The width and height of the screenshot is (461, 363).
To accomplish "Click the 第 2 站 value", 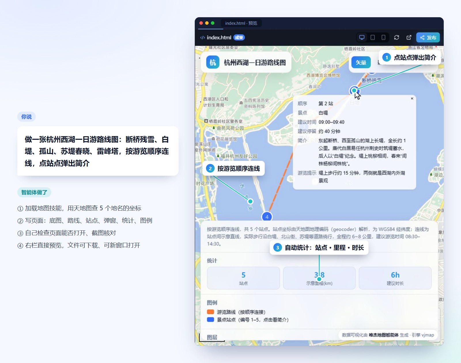I will click(x=326, y=104).
